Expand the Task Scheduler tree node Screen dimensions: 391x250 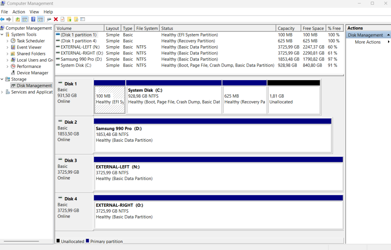click(x=8, y=41)
